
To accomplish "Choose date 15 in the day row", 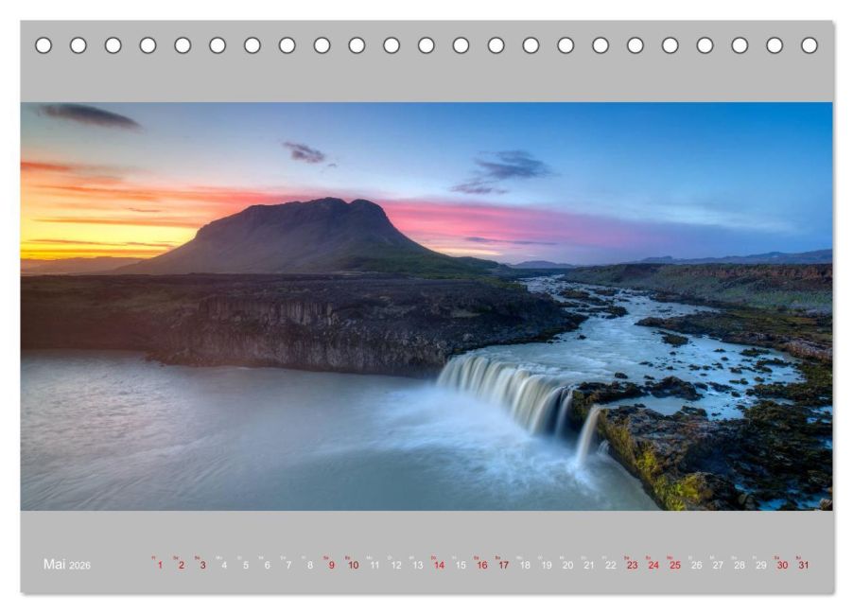I will click(x=461, y=565).
